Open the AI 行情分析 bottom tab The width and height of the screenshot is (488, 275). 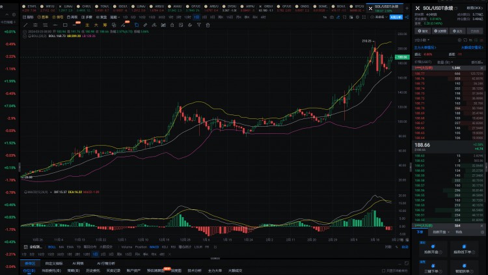coord(106,263)
